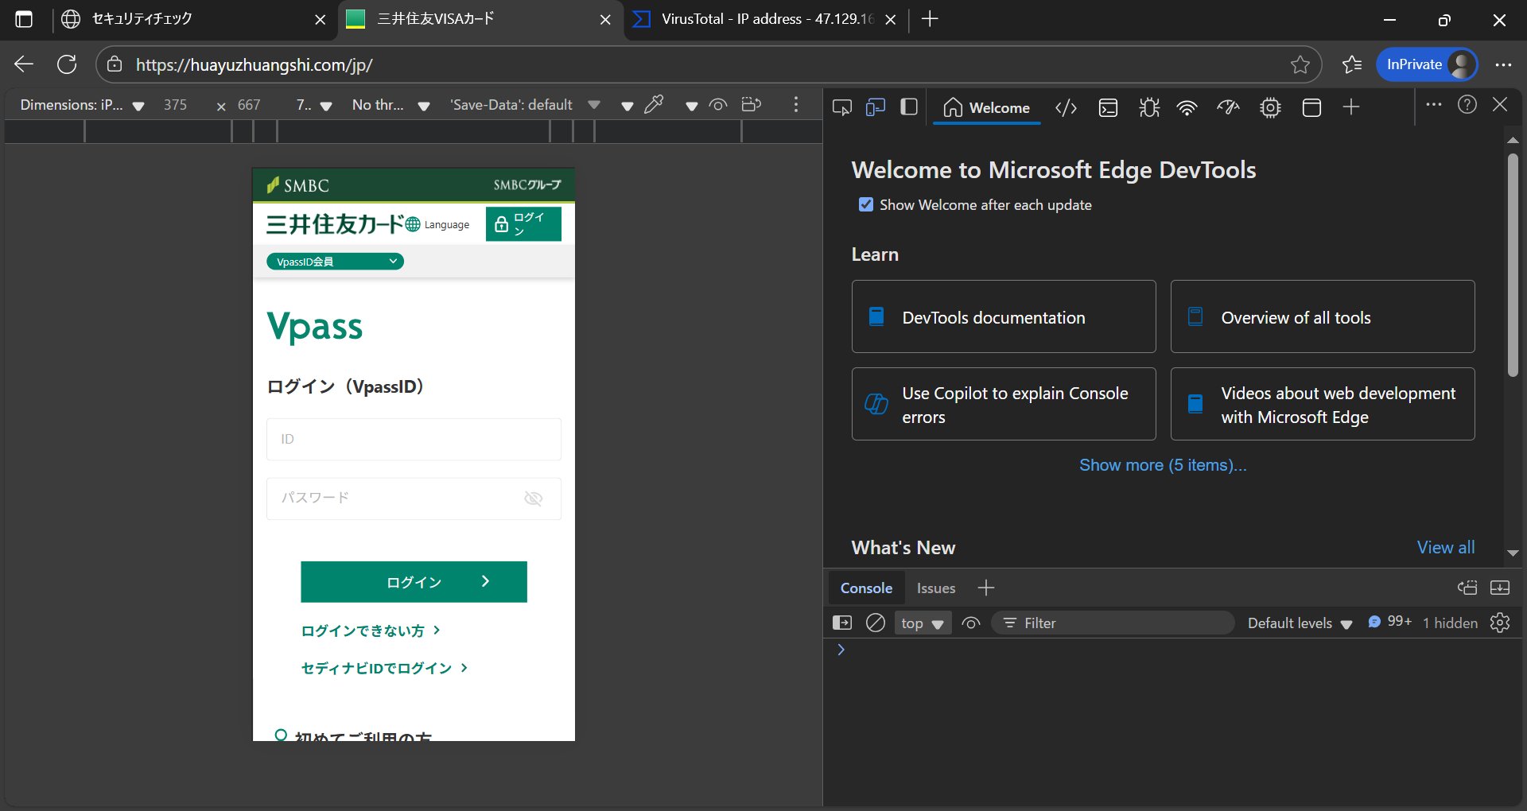
Task: Uncheck Show Welcome after each update
Action: point(866,204)
